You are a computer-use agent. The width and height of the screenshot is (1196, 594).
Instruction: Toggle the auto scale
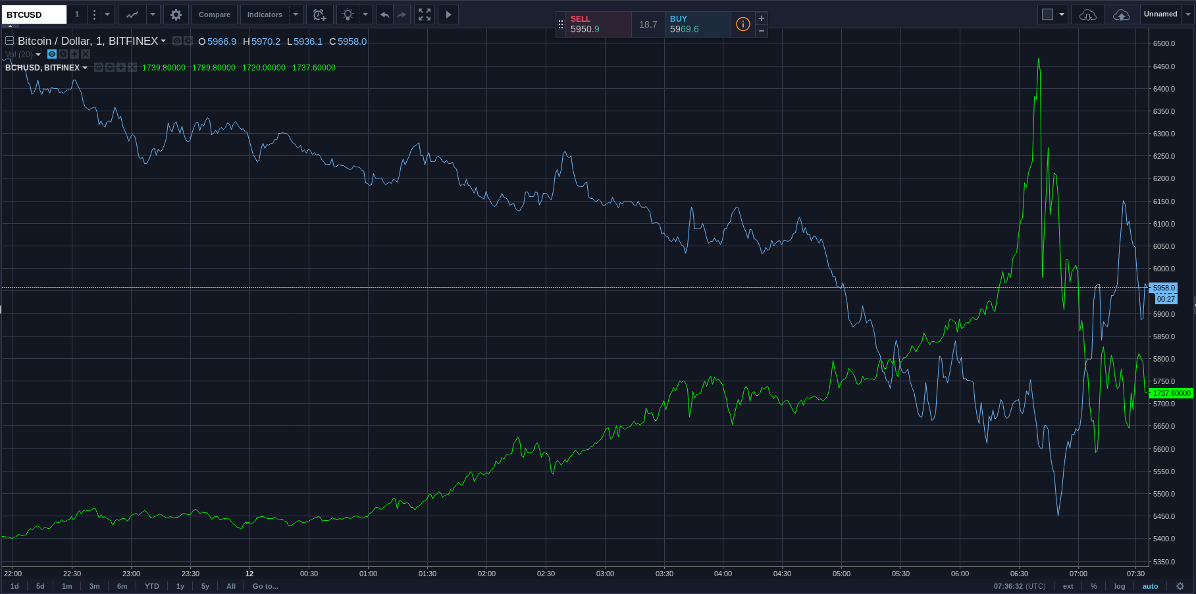(1150, 586)
